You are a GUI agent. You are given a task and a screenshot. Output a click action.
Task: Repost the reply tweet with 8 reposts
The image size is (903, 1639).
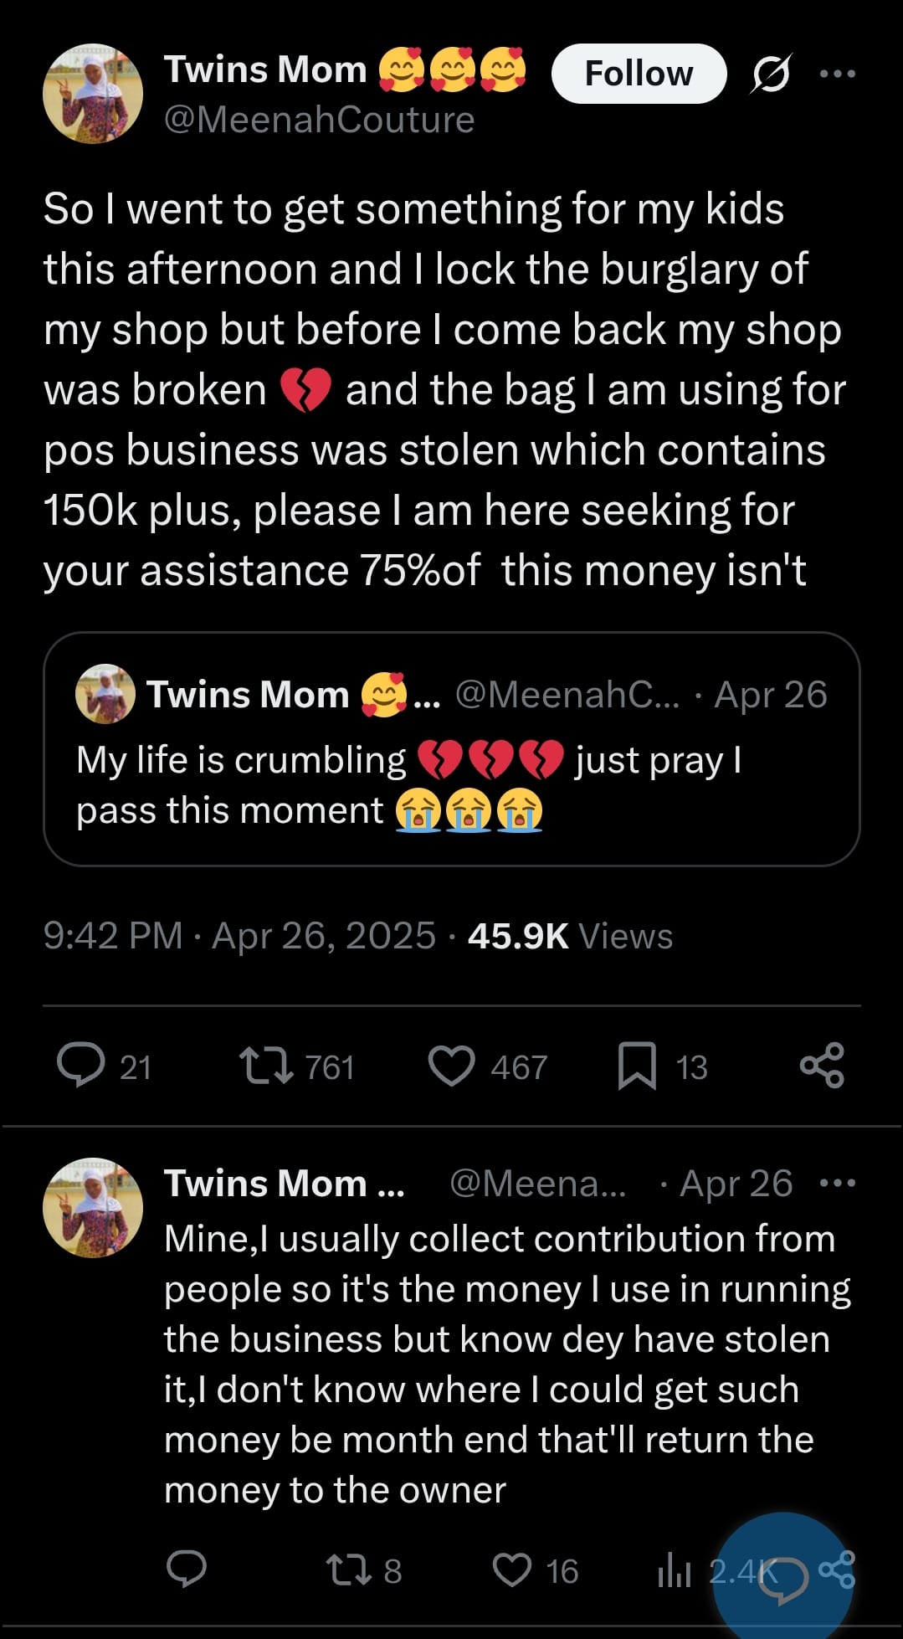coord(349,1570)
